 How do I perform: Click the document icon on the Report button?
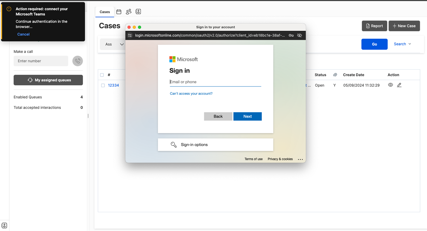pos(368,26)
